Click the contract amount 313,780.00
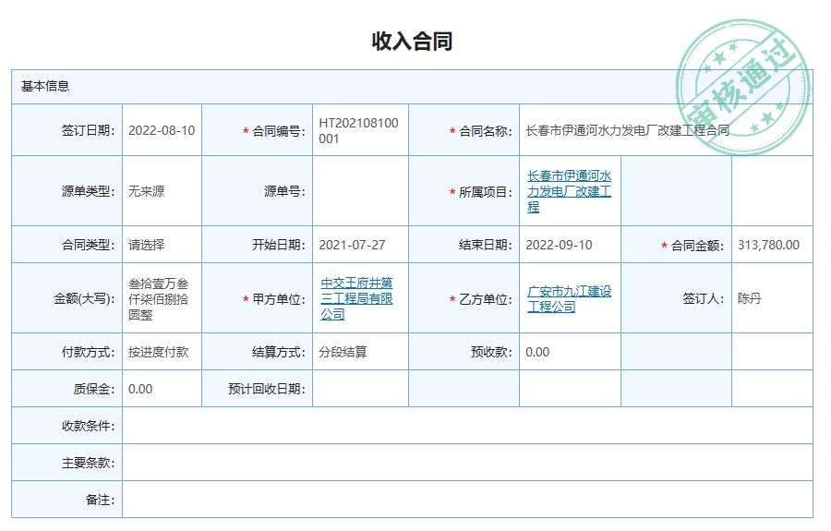 click(768, 245)
